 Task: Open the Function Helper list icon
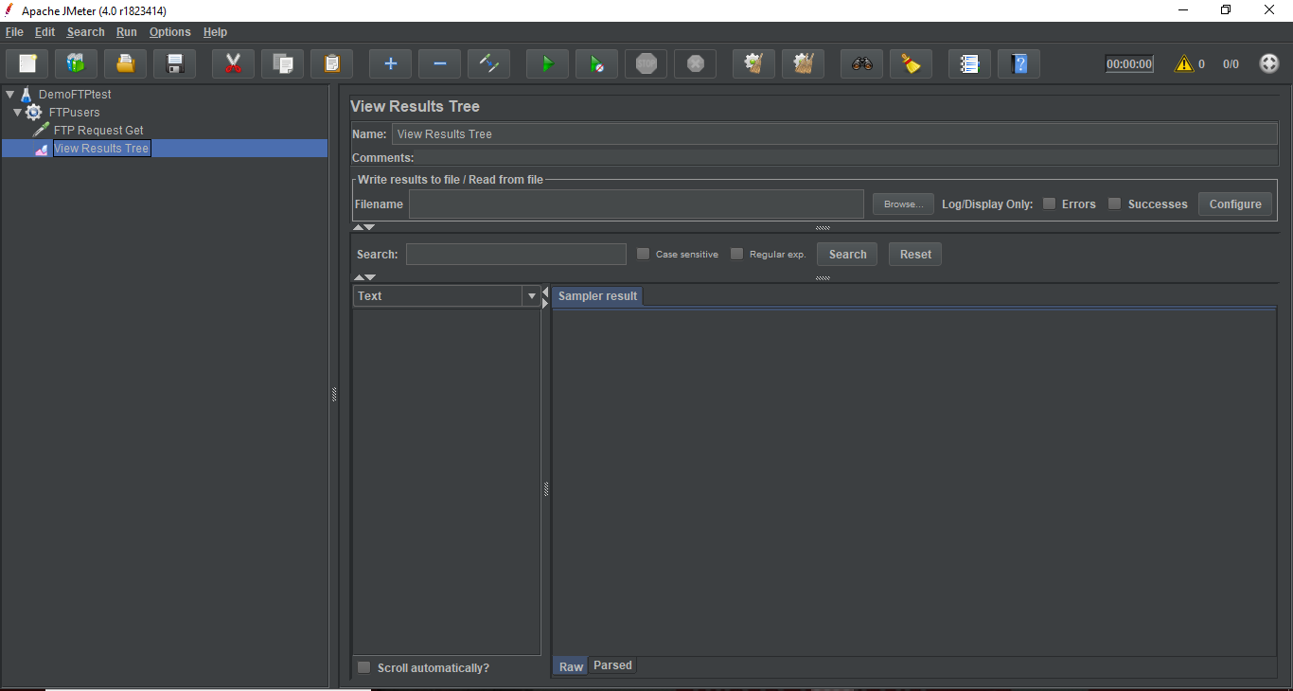[969, 64]
